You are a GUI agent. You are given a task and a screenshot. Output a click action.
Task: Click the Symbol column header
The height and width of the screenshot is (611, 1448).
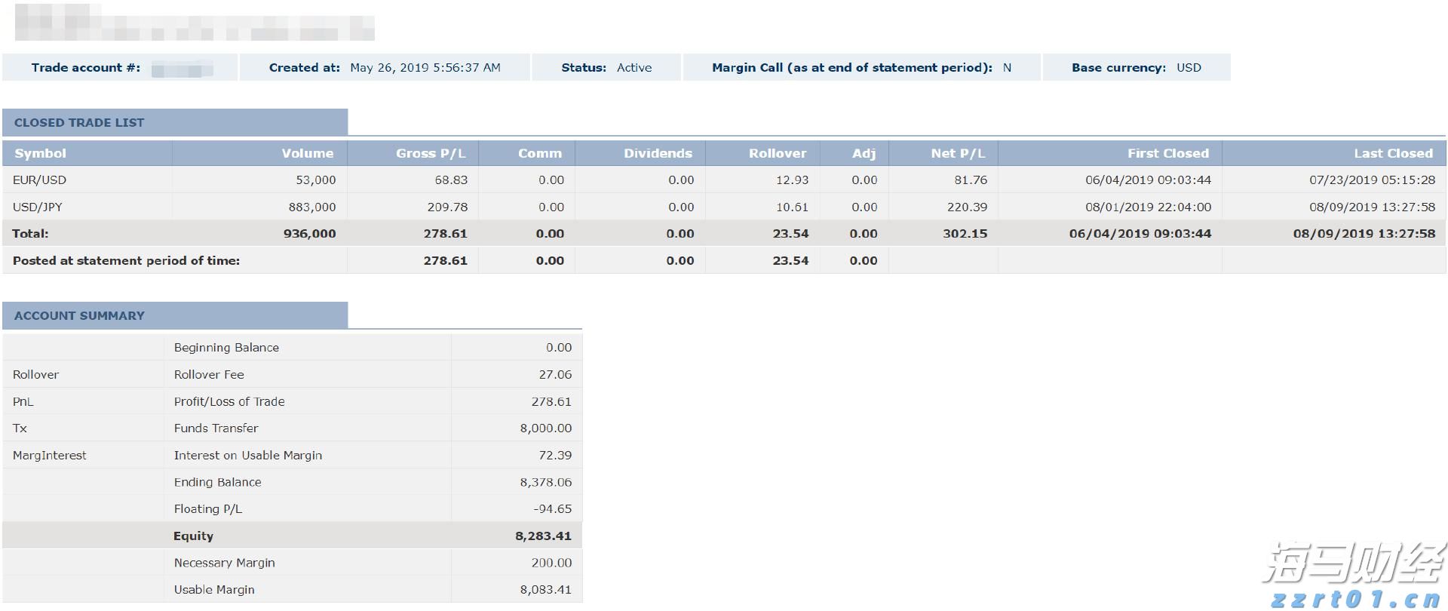[41, 153]
